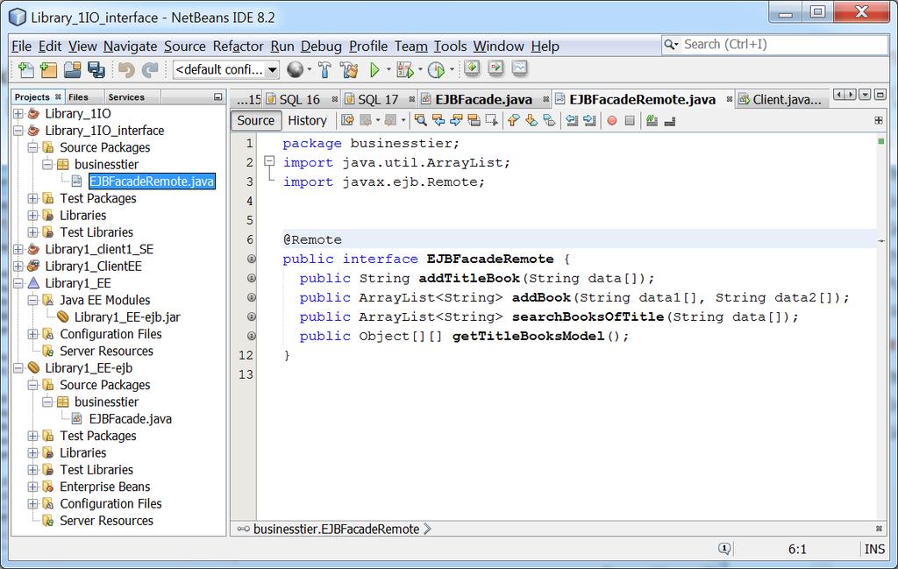Click Stop Macro Recording square icon
Viewport: 898px width, 569px height.
[x=630, y=120]
